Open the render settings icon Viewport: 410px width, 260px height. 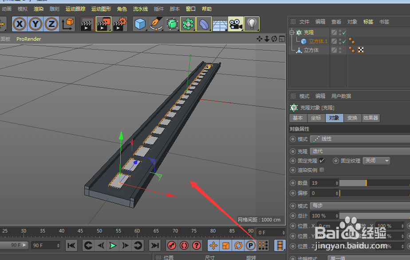coord(119,24)
